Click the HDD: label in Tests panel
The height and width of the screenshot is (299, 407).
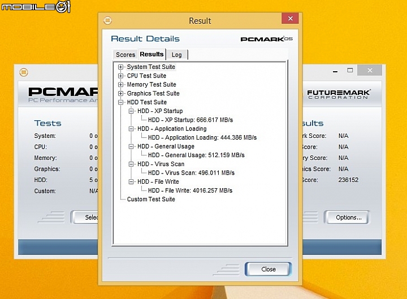pyautogui.click(x=41, y=180)
